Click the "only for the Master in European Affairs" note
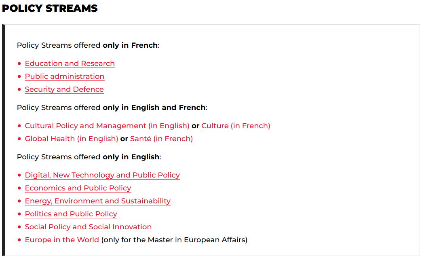The height and width of the screenshot is (258, 422). (x=174, y=240)
